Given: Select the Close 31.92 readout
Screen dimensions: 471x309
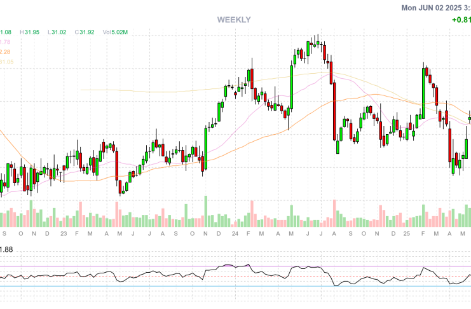Looking at the screenshot, I should 85,32.
